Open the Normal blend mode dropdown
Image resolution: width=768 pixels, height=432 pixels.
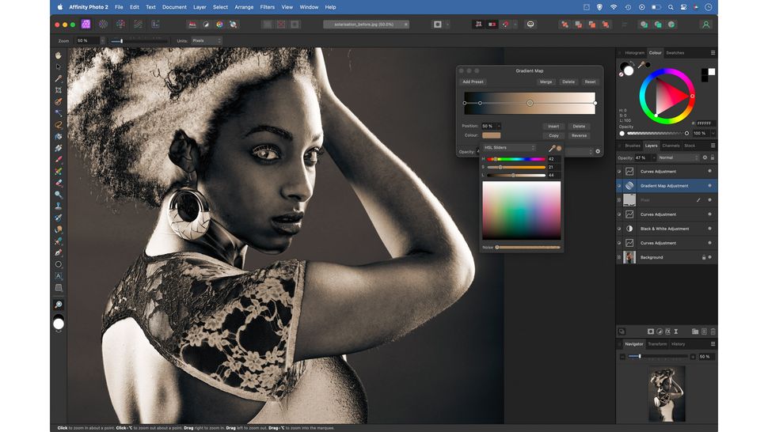coord(678,157)
